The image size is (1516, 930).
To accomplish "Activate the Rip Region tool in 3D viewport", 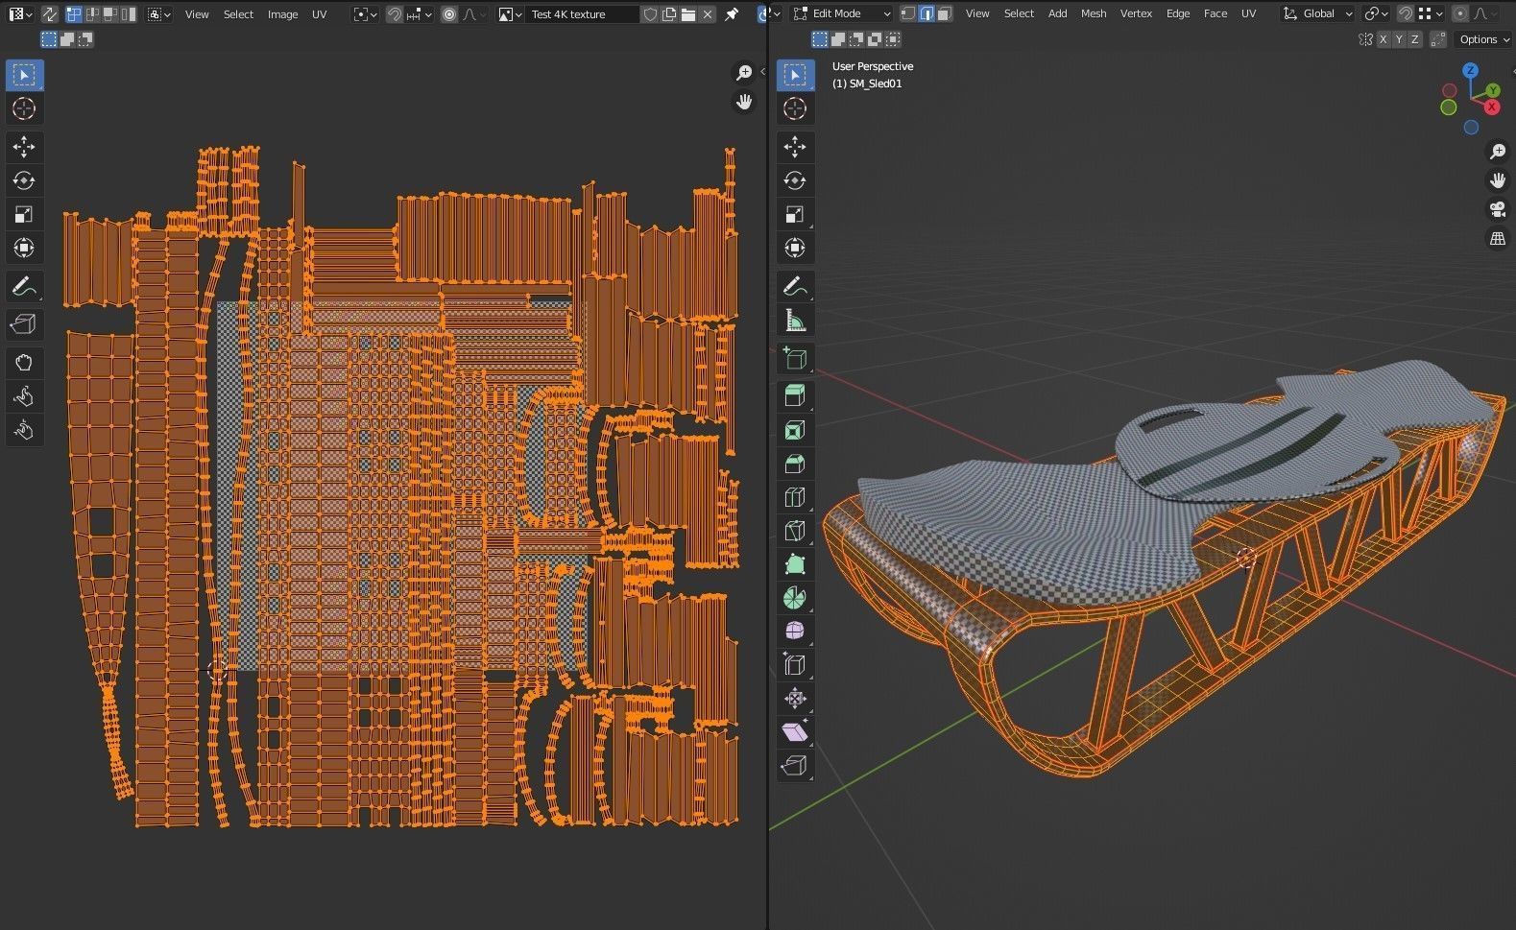I will pos(795,766).
